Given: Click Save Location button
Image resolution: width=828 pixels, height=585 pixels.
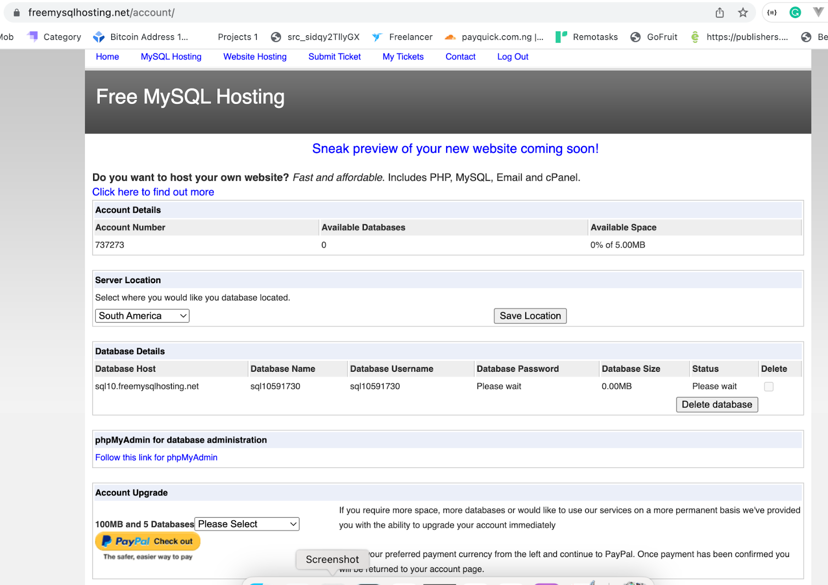Looking at the screenshot, I should click(x=530, y=316).
